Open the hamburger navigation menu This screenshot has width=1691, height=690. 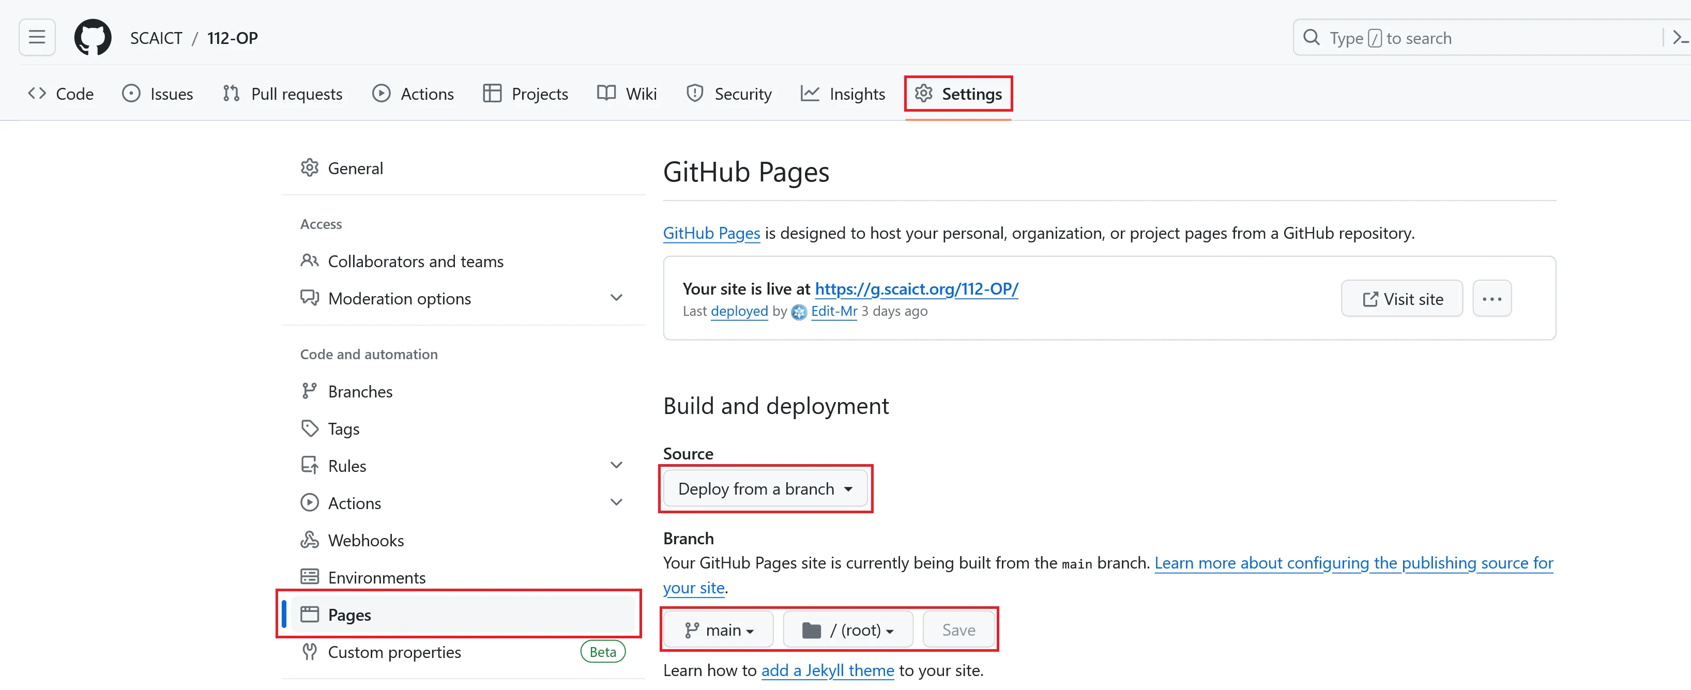[x=37, y=37]
